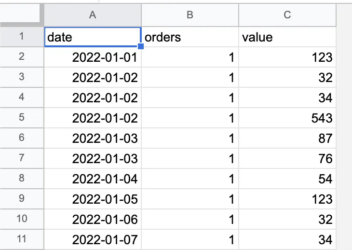
Task: Select column C header
Action: [x=287, y=15]
